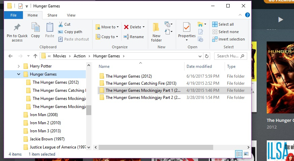Click Properties icon in Quick Access Toolbar

(x=21, y=6)
